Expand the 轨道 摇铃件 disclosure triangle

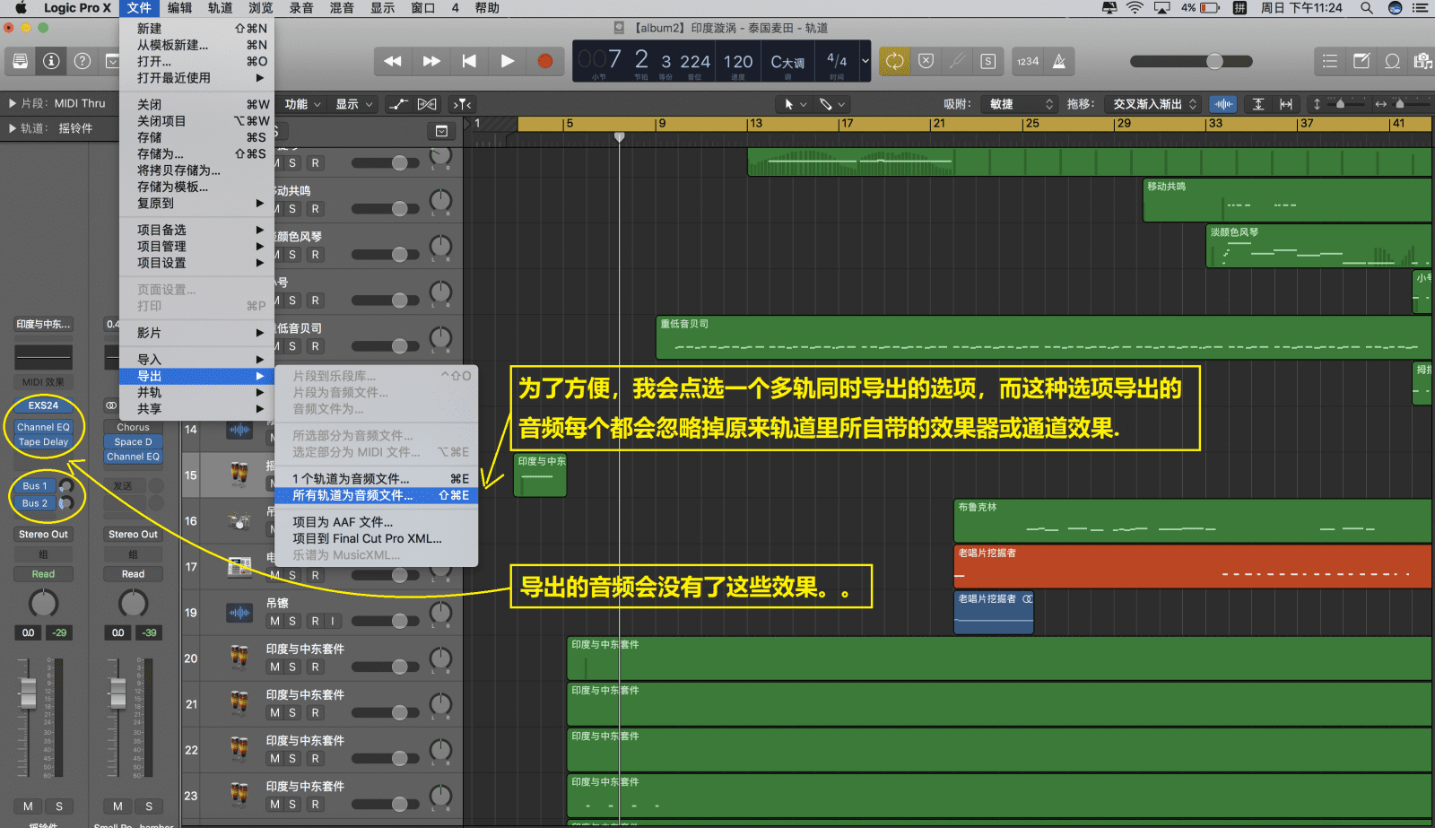(x=13, y=128)
